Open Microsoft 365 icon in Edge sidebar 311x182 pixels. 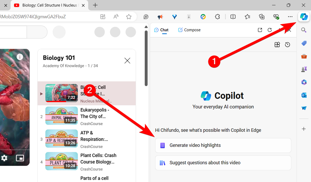point(304,82)
